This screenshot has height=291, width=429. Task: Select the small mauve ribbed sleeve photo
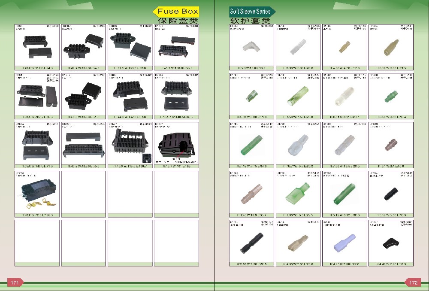click(391, 145)
